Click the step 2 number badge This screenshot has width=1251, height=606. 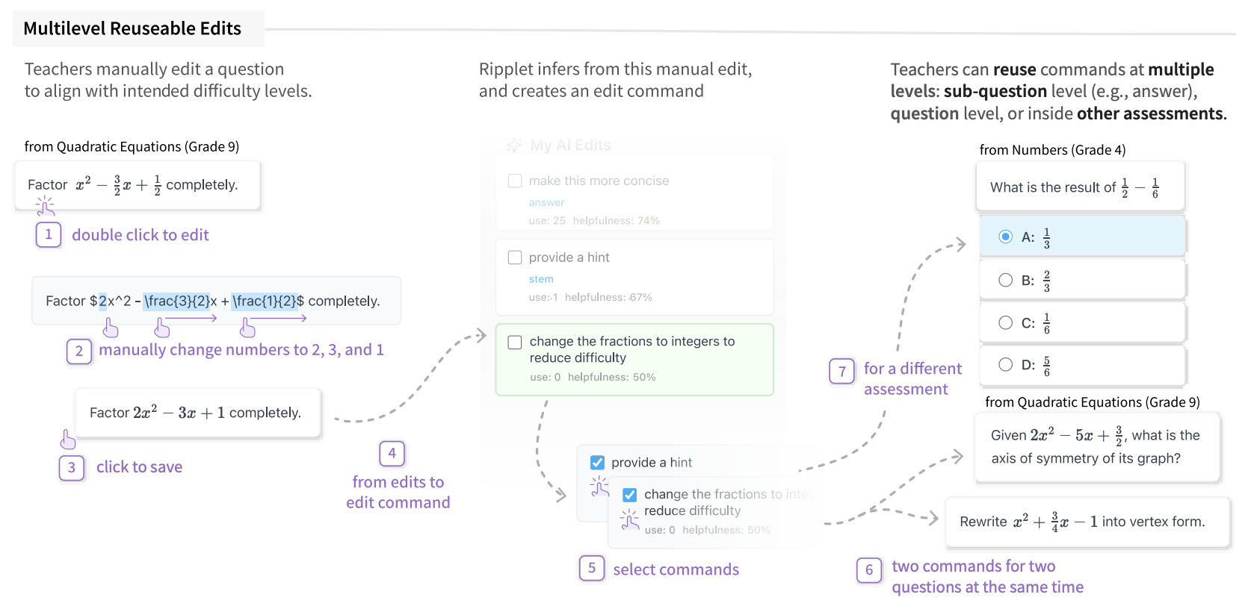coord(79,351)
